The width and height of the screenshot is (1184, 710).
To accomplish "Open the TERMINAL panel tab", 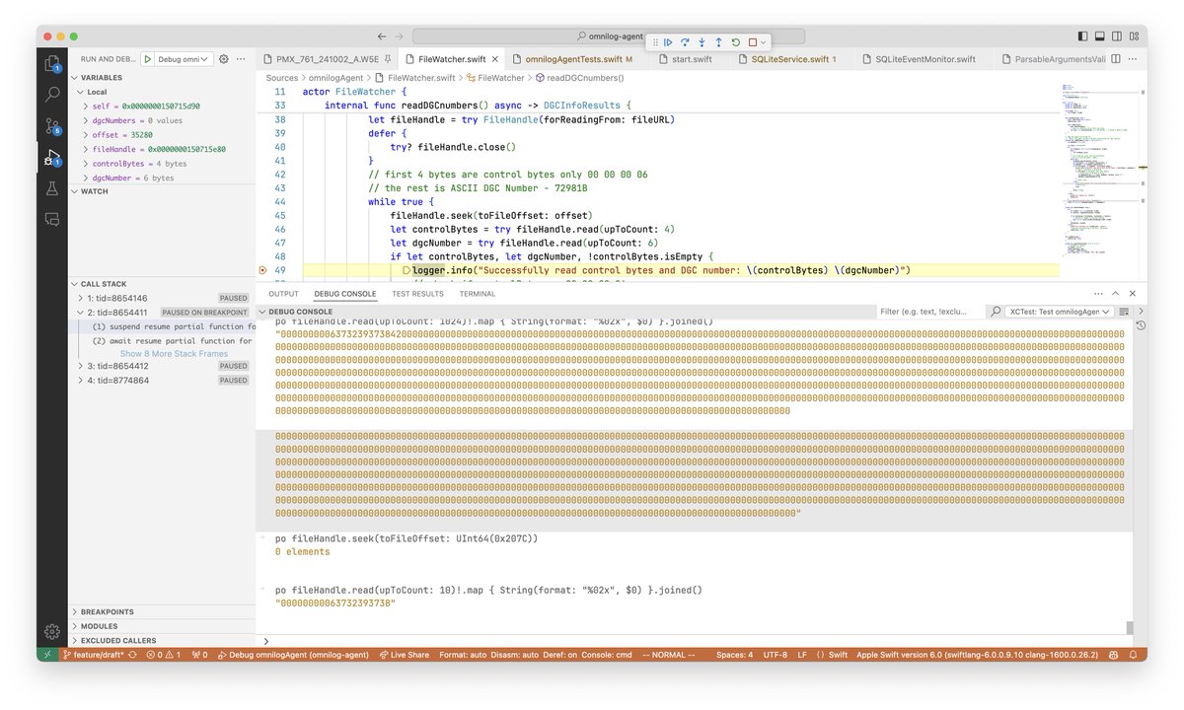I will (x=478, y=294).
